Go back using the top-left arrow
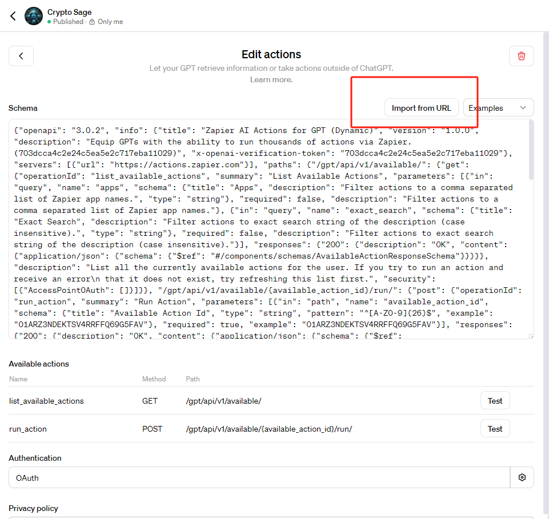This screenshot has width=549, height=519. (13, 16)
